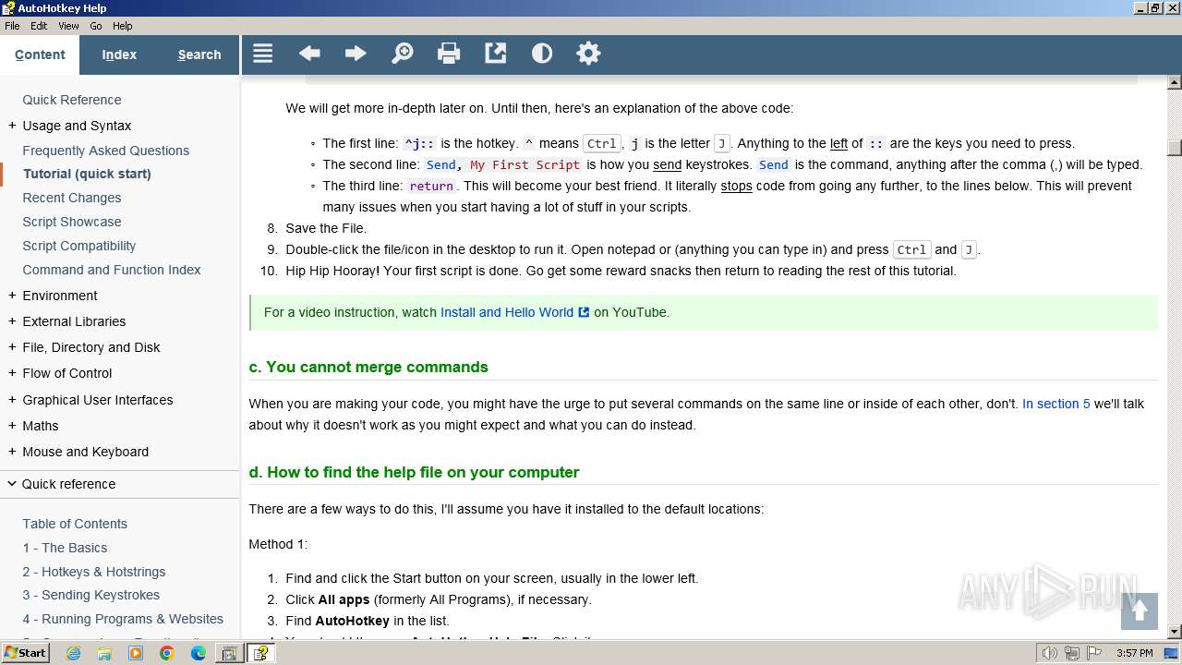The width and height of the screenshot is (1182, 665).
Task: Switch to the Search tab
Action: (199, 54)
